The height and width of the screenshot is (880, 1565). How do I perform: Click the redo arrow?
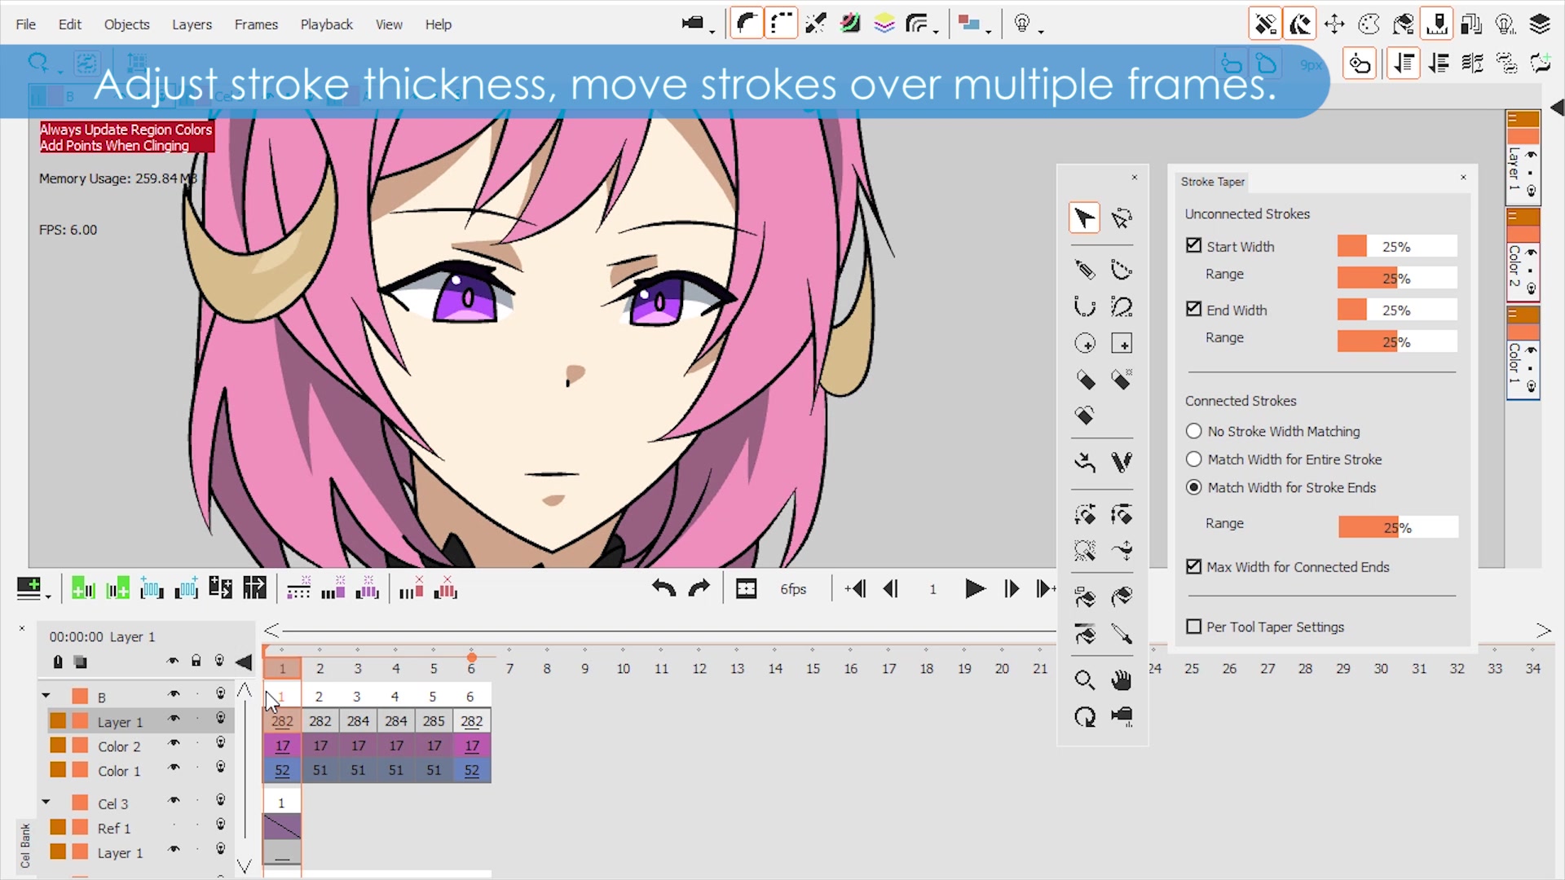pyautogui.click(x=699, y=588)
